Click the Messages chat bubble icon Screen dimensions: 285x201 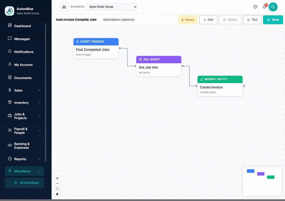(10, 38)
